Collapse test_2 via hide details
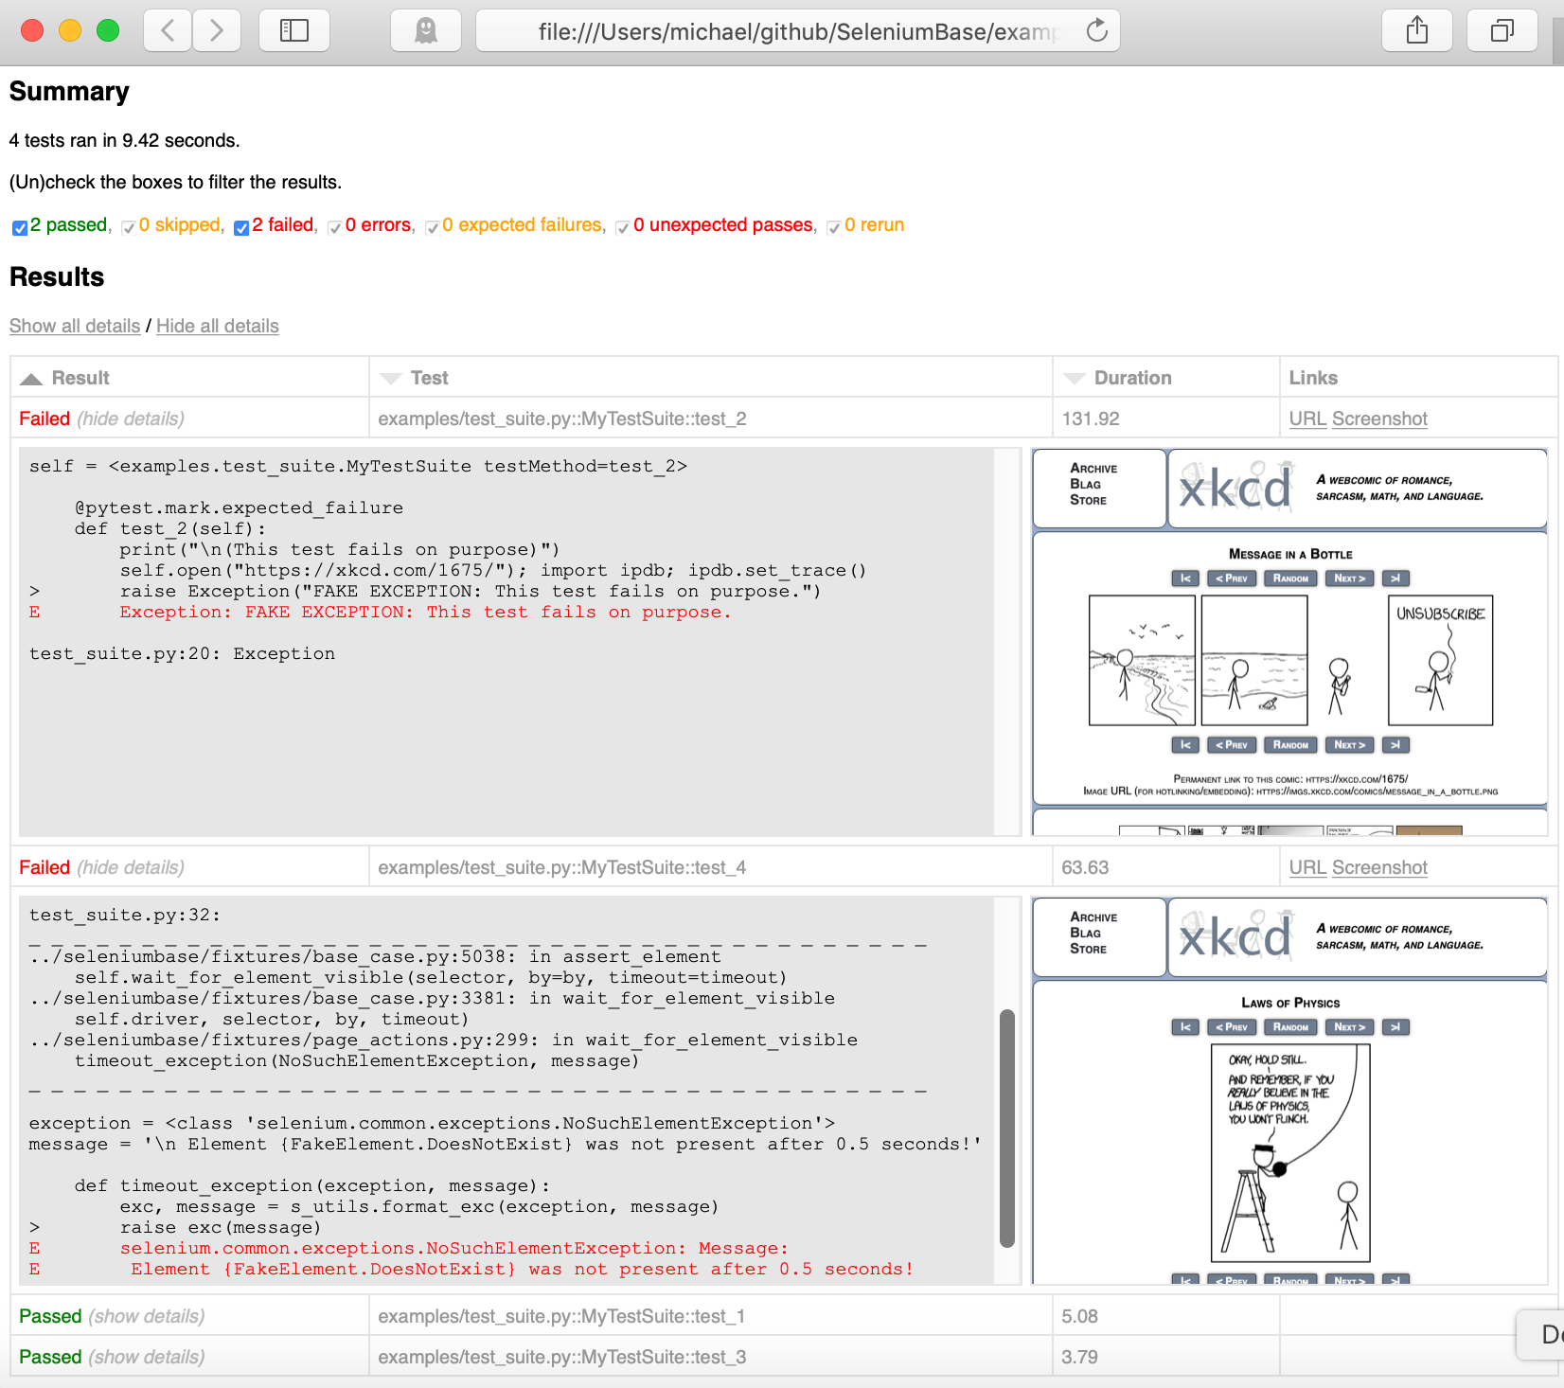The height and width of the screenshot is (1388, 1564). click(x=130, y=418)
